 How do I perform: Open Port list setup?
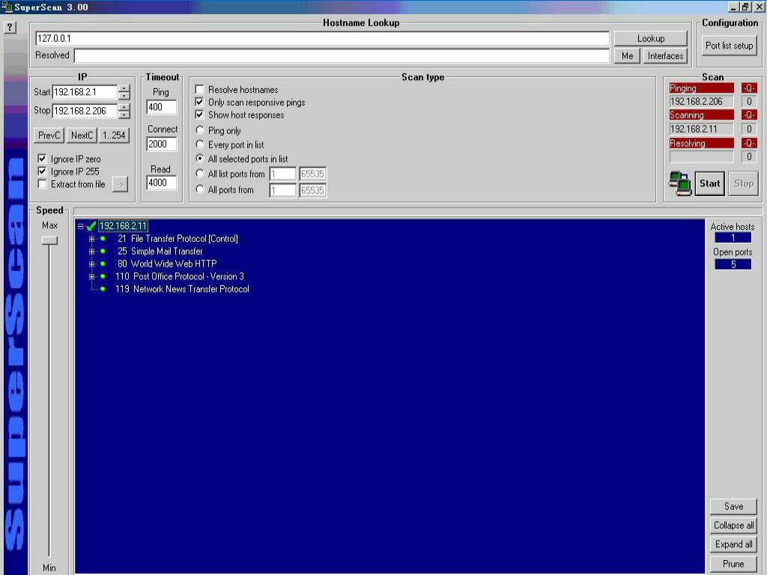point(729,46)
